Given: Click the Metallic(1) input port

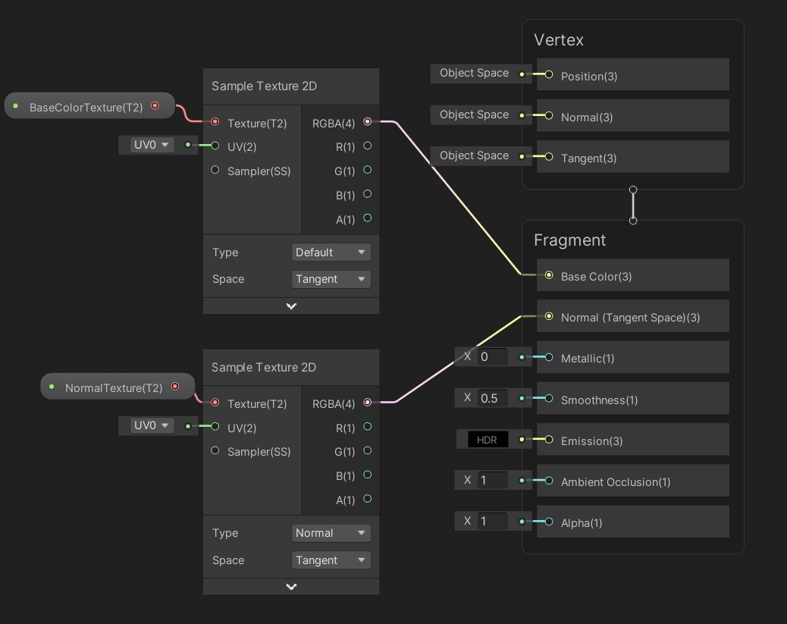Looking at the screenshot, I should coord(549,357).
